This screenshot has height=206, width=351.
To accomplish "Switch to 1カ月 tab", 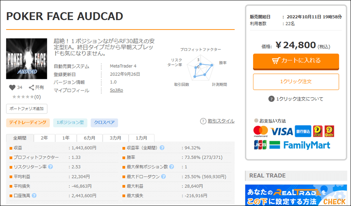I will tap(142, 138).
